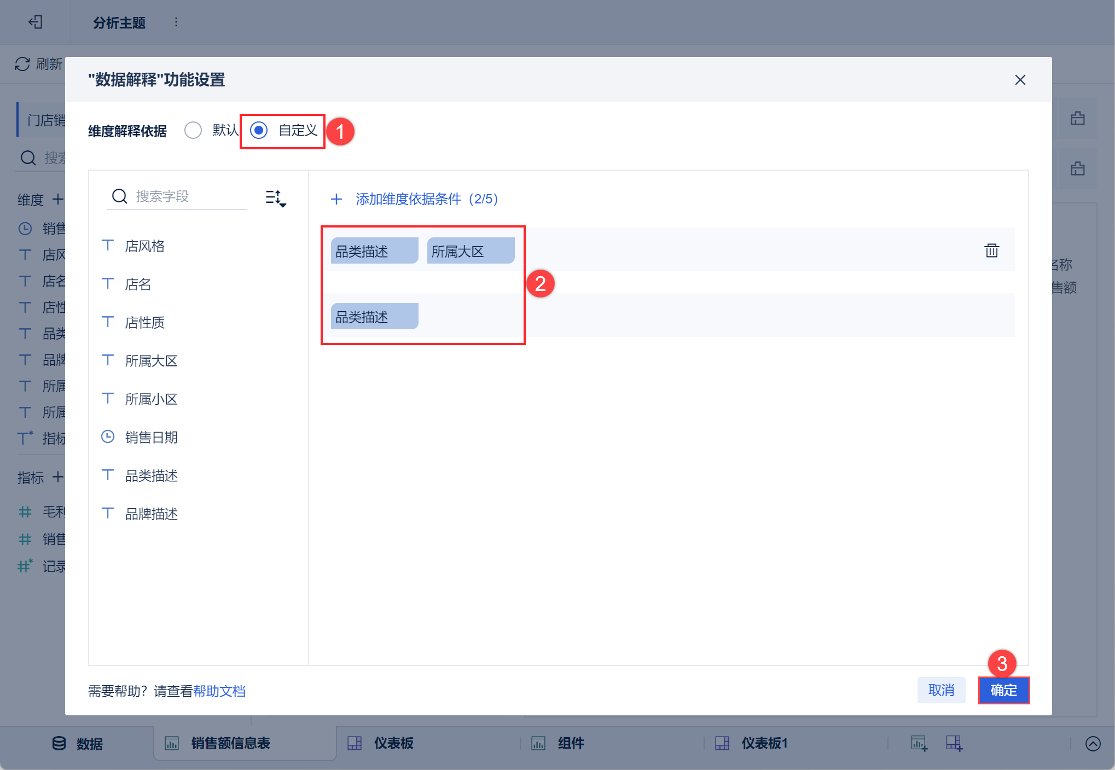Open the three-dot menu beside 分析主题

[176, 22]
